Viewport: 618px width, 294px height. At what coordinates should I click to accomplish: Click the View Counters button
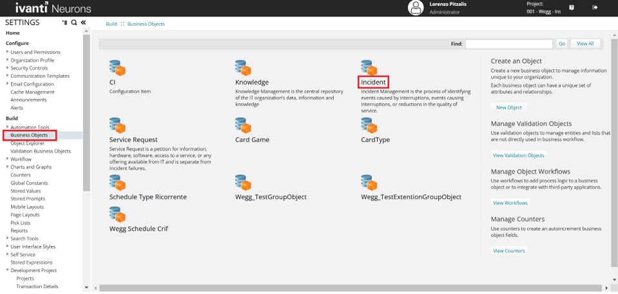point(509,251)
